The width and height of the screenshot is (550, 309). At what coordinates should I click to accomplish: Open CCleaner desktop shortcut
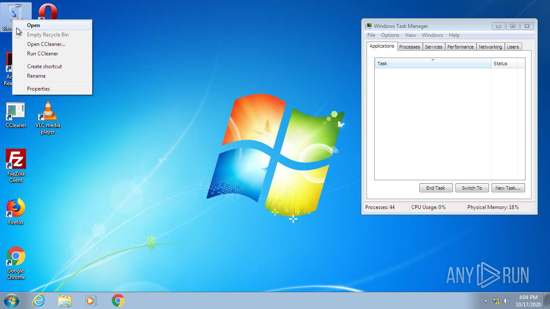16,115
